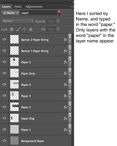Open the Name filter type dropdown
Image resolution: width=117 pixels, height=146 pixels.
[10, 13]
